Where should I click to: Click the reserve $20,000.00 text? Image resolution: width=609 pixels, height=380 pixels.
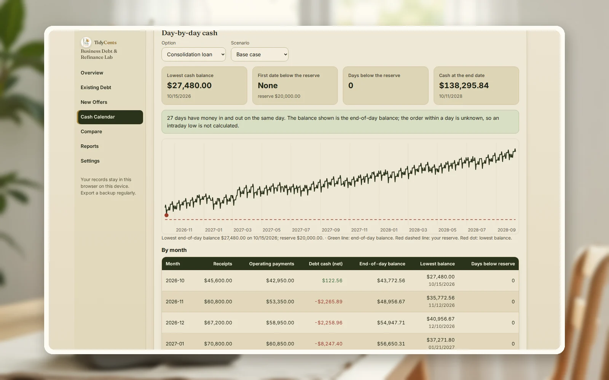[279, 96]
